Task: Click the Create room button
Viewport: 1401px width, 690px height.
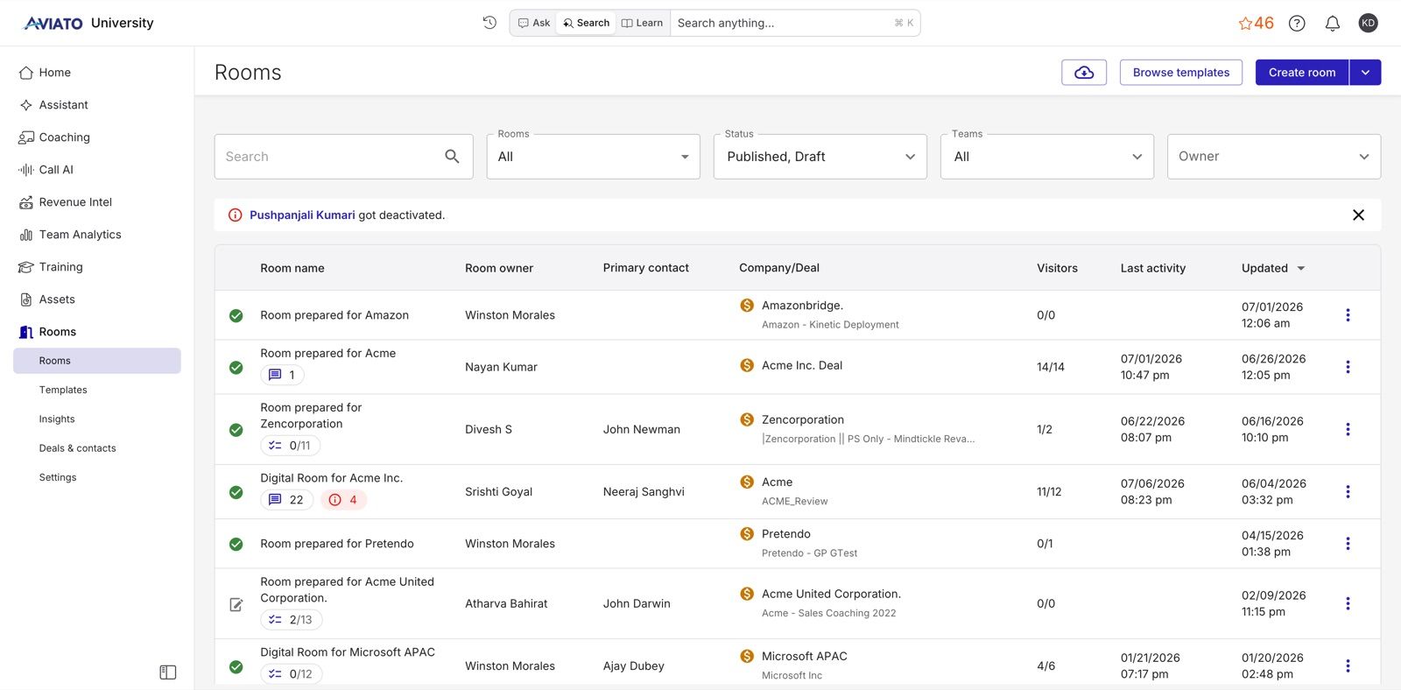Action: [1301, 73]
